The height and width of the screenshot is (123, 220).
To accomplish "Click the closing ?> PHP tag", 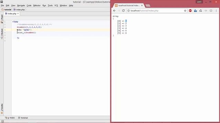I will [18, 38].
